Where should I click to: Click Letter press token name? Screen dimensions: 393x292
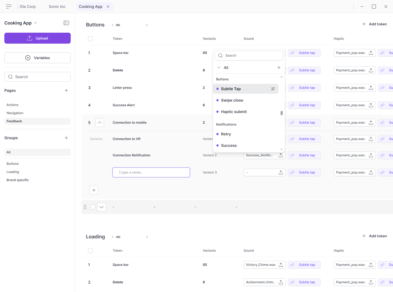click(122, 88)
